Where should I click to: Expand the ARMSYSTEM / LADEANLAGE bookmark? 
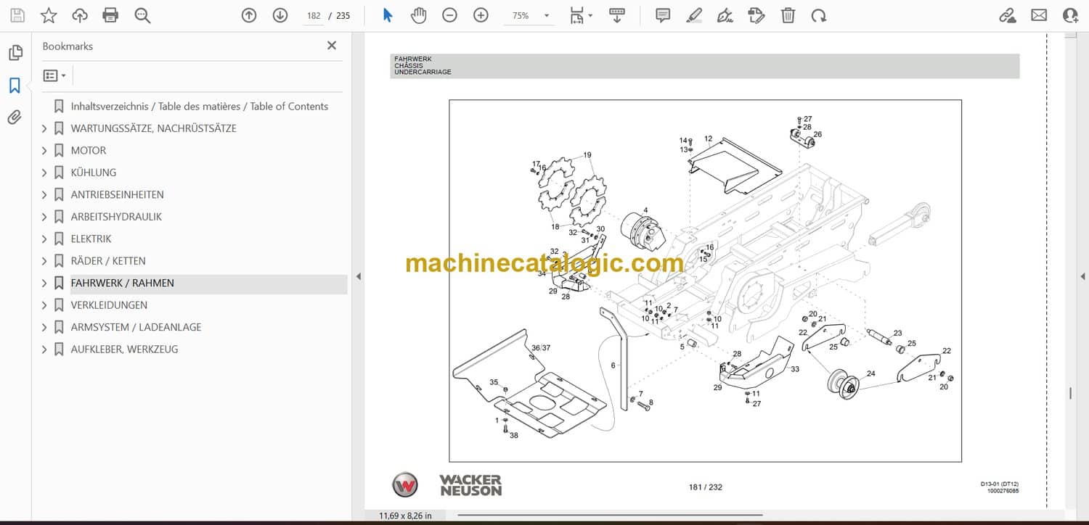click(44, 328)
